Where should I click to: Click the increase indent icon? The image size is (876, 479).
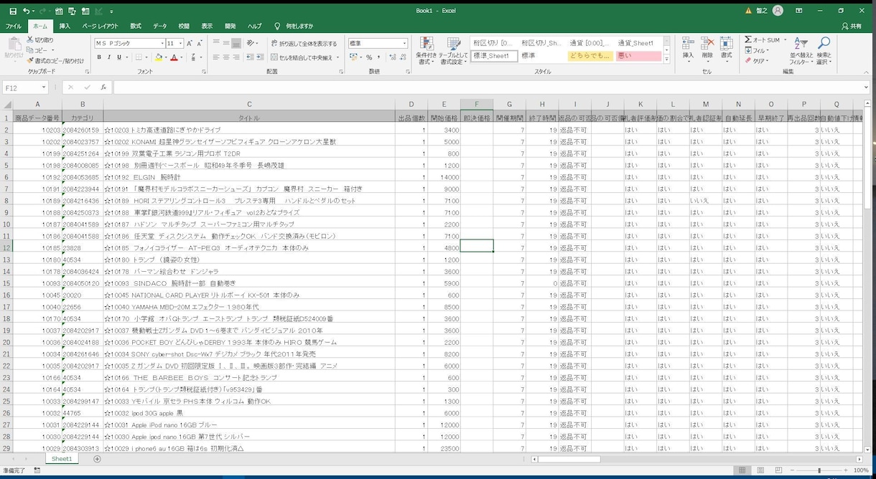pyautogui.click(x=260, y=57)
